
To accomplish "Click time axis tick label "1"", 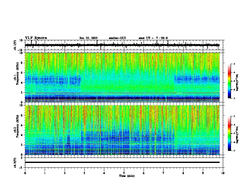I will [x=45, y=173].
